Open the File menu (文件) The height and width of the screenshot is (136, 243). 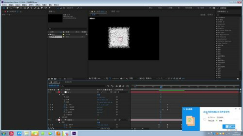[4, 5]
